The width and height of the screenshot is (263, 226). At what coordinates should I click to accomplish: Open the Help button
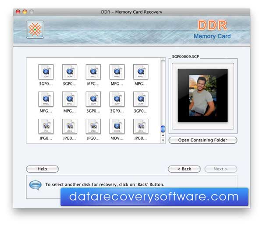42,169
